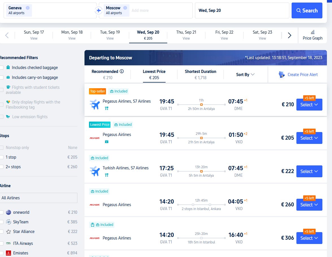Open the All Airlines dropdown field

[x=38, y=198]
